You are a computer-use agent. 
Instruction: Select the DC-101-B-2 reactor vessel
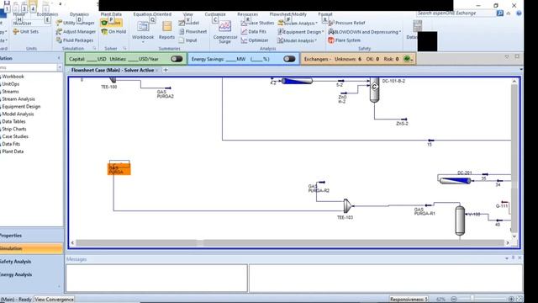tap(374, 90)
